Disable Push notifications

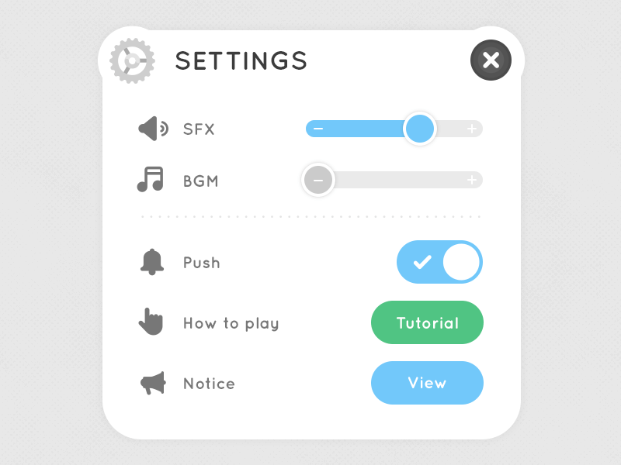point(439,262)
